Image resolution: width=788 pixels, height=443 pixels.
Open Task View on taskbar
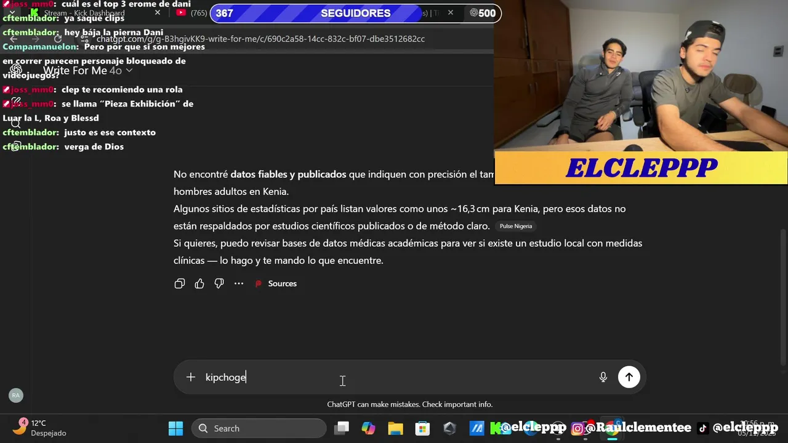point(342,428)
